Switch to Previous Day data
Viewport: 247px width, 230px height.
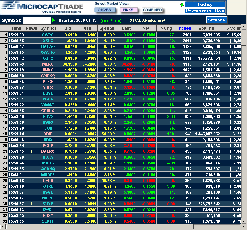coord(205,11)
